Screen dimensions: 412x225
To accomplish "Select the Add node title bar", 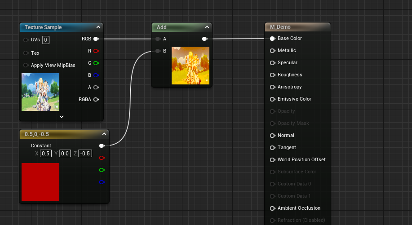I will [x=177, y=27].
